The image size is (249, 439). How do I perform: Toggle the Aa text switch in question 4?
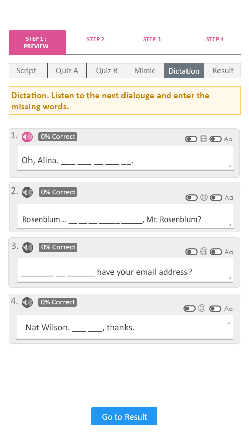pos(215,309)
